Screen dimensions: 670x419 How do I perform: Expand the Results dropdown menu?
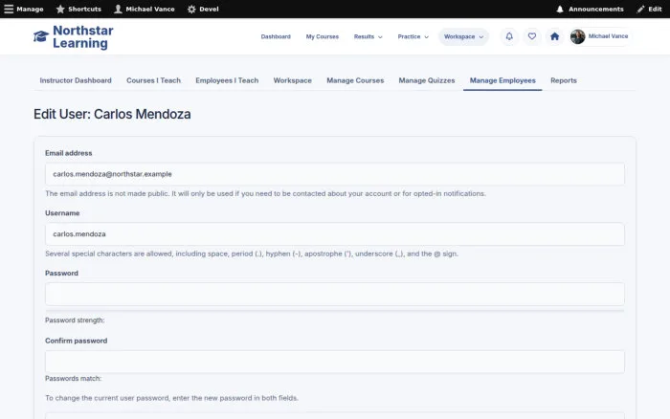pyautogui.click(x=368, y=36)
